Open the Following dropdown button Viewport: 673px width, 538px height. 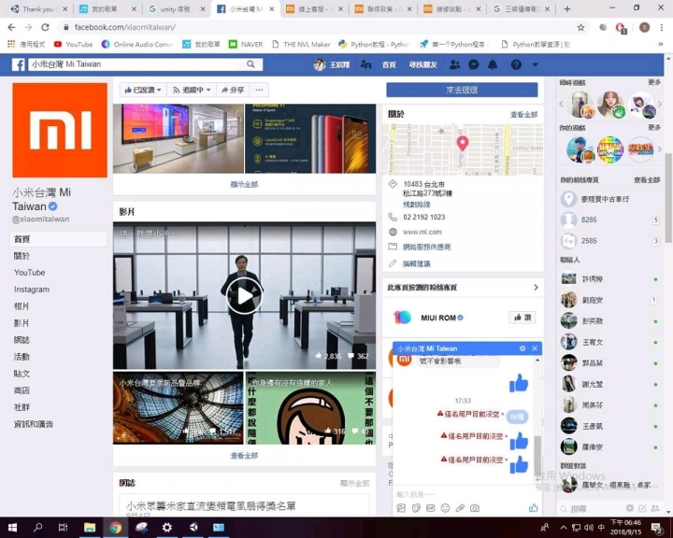tap(192, 90)
